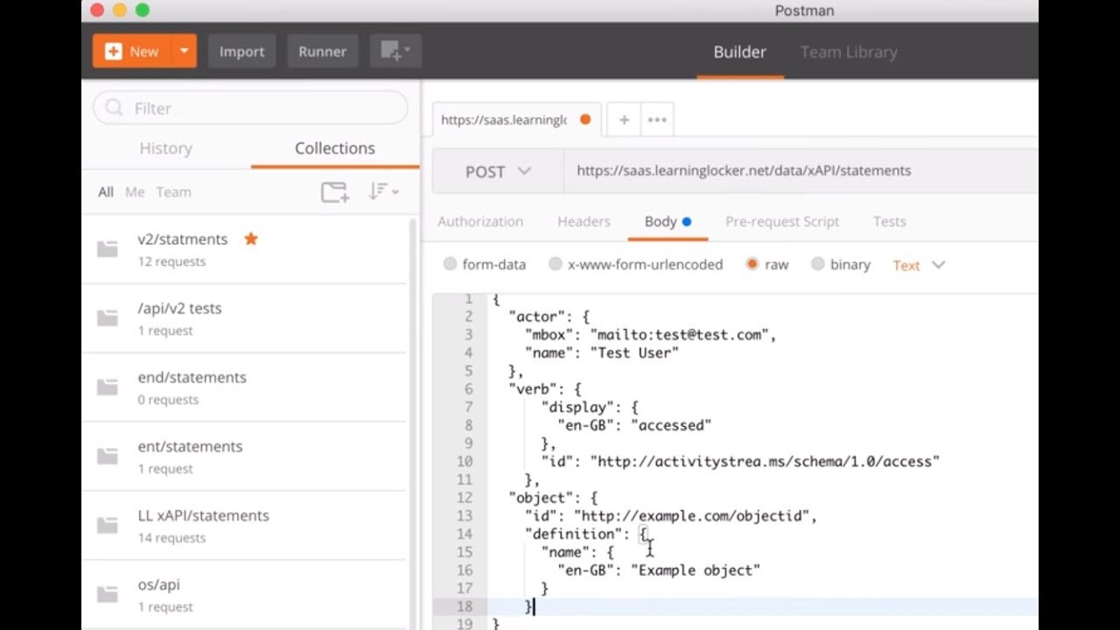1120x630 pixels.
Task: Click the Import button
Action: click(241, 52)
